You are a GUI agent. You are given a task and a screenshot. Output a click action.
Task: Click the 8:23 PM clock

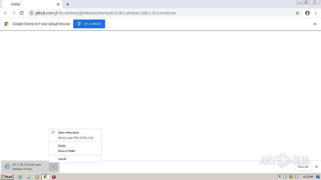pos(308,177)
